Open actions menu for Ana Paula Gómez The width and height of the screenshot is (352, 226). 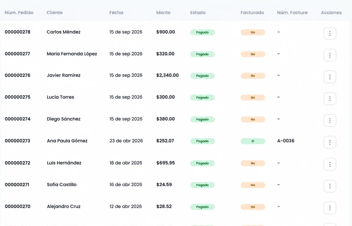(330, 142)
